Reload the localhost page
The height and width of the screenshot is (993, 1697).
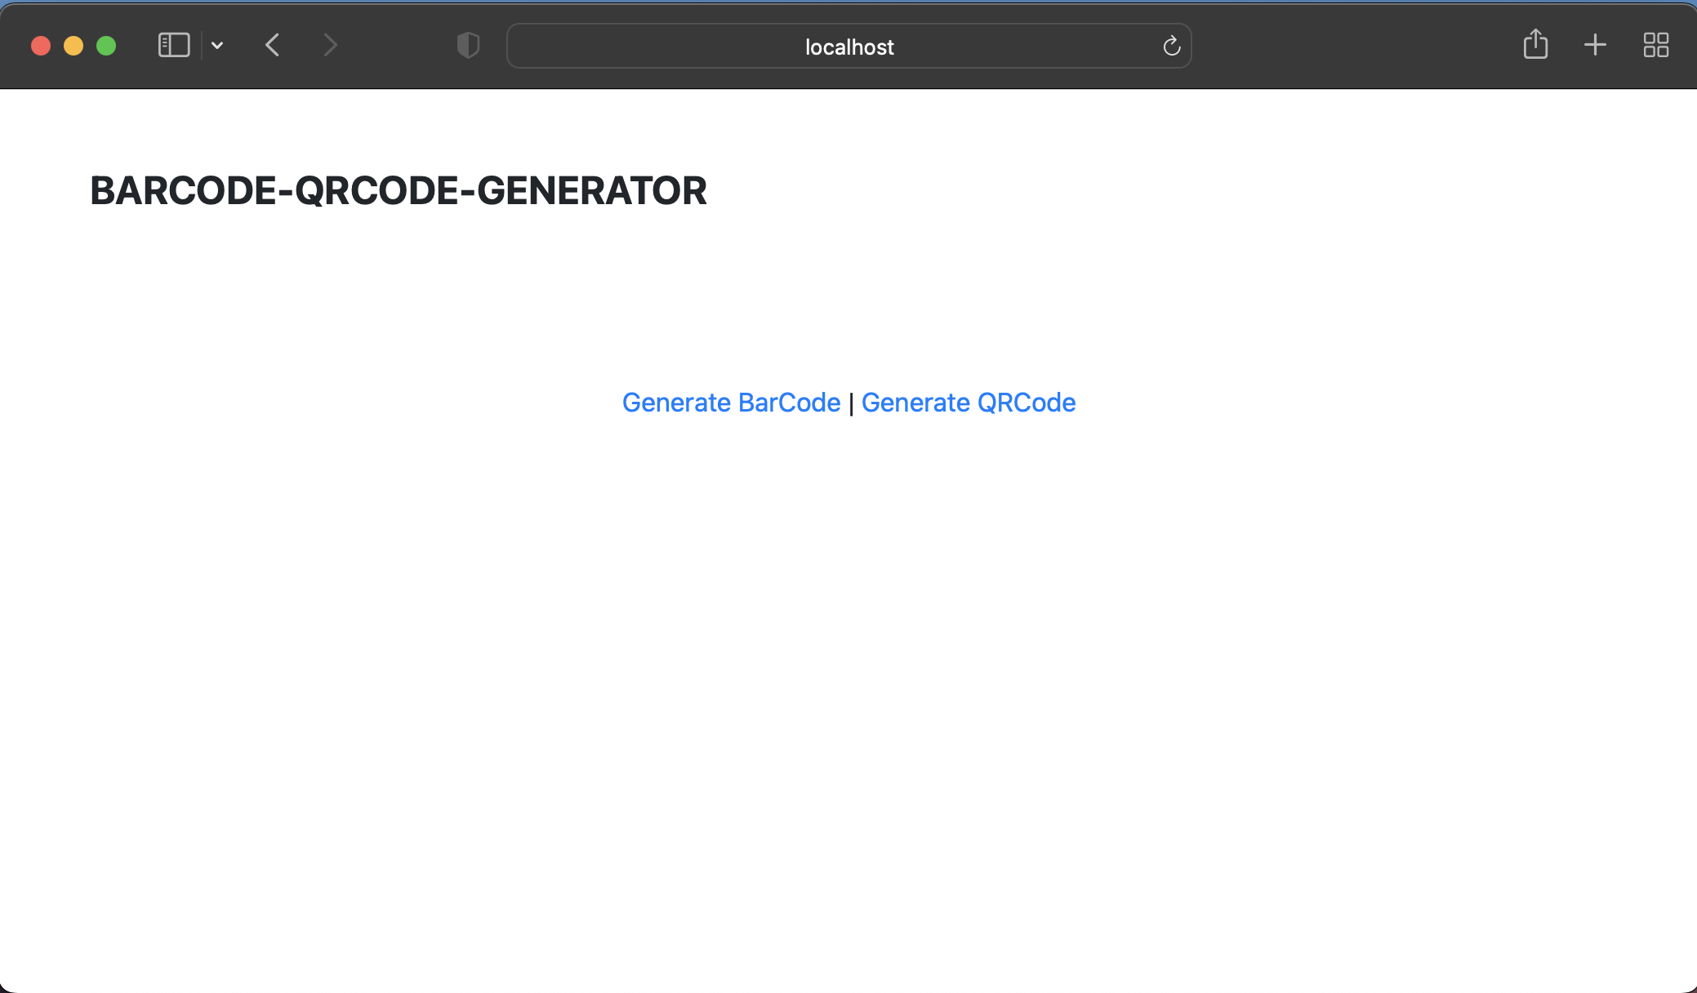[1171, 46]
